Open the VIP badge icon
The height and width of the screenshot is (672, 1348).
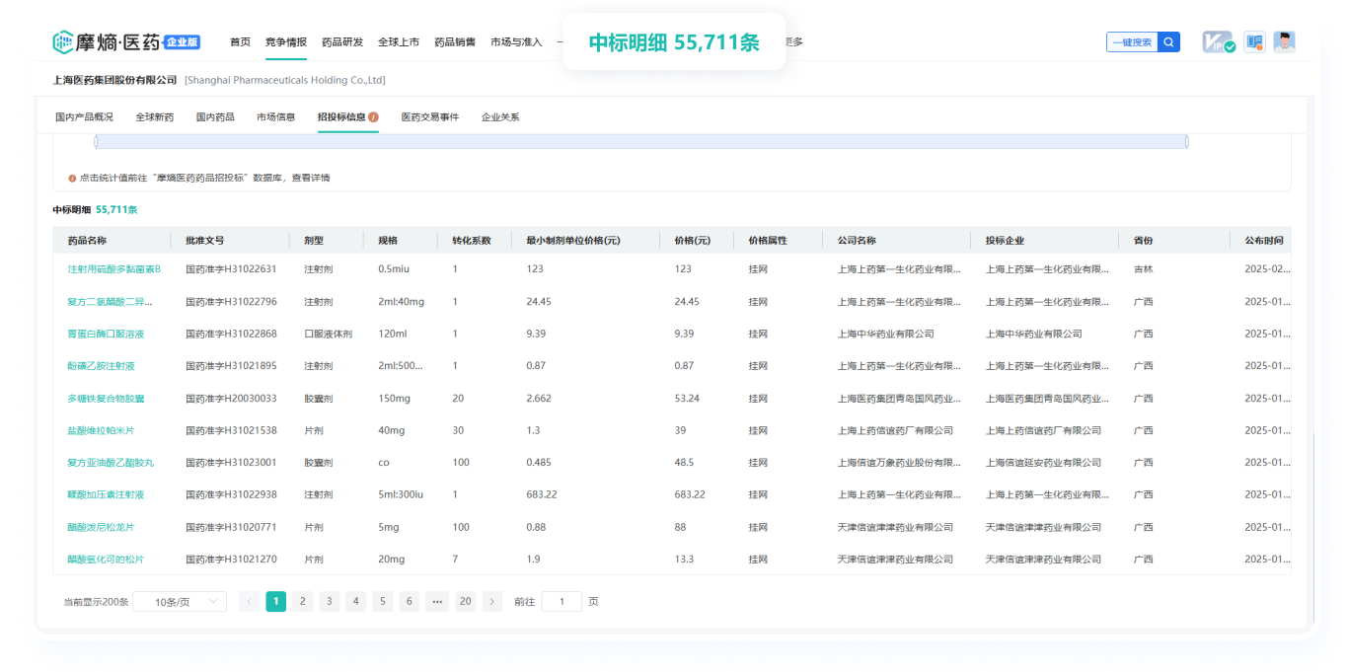[x=1218, y=42]
